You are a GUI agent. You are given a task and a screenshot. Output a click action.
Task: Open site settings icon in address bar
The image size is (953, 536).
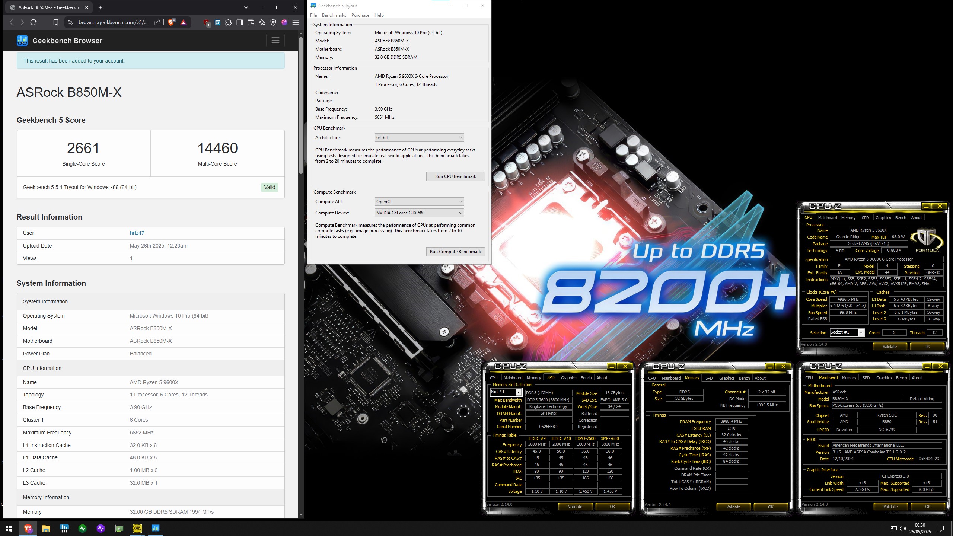pos(70,22)
